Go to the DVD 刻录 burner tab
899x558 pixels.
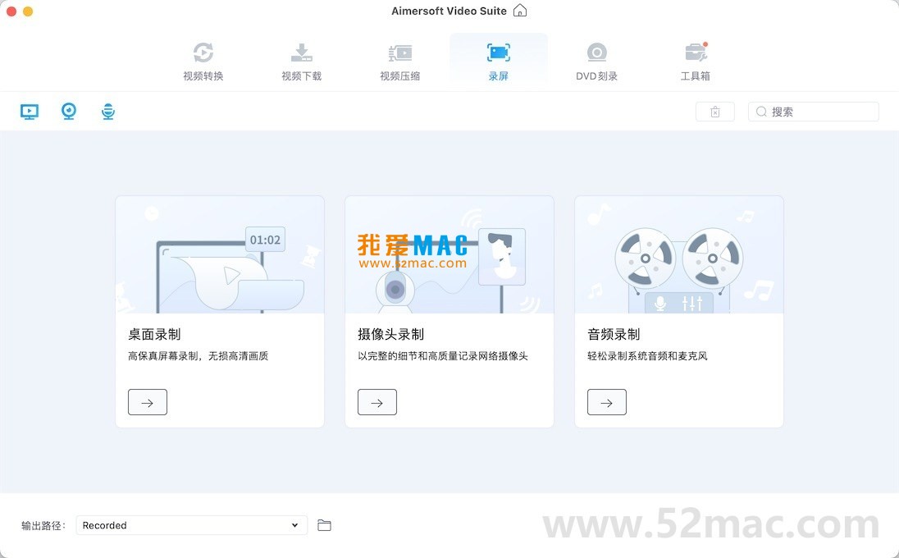(x=597, y=62)
